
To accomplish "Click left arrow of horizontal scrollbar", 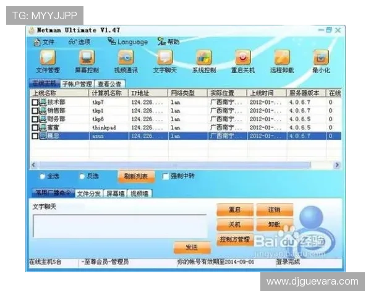I will (33, 165).
